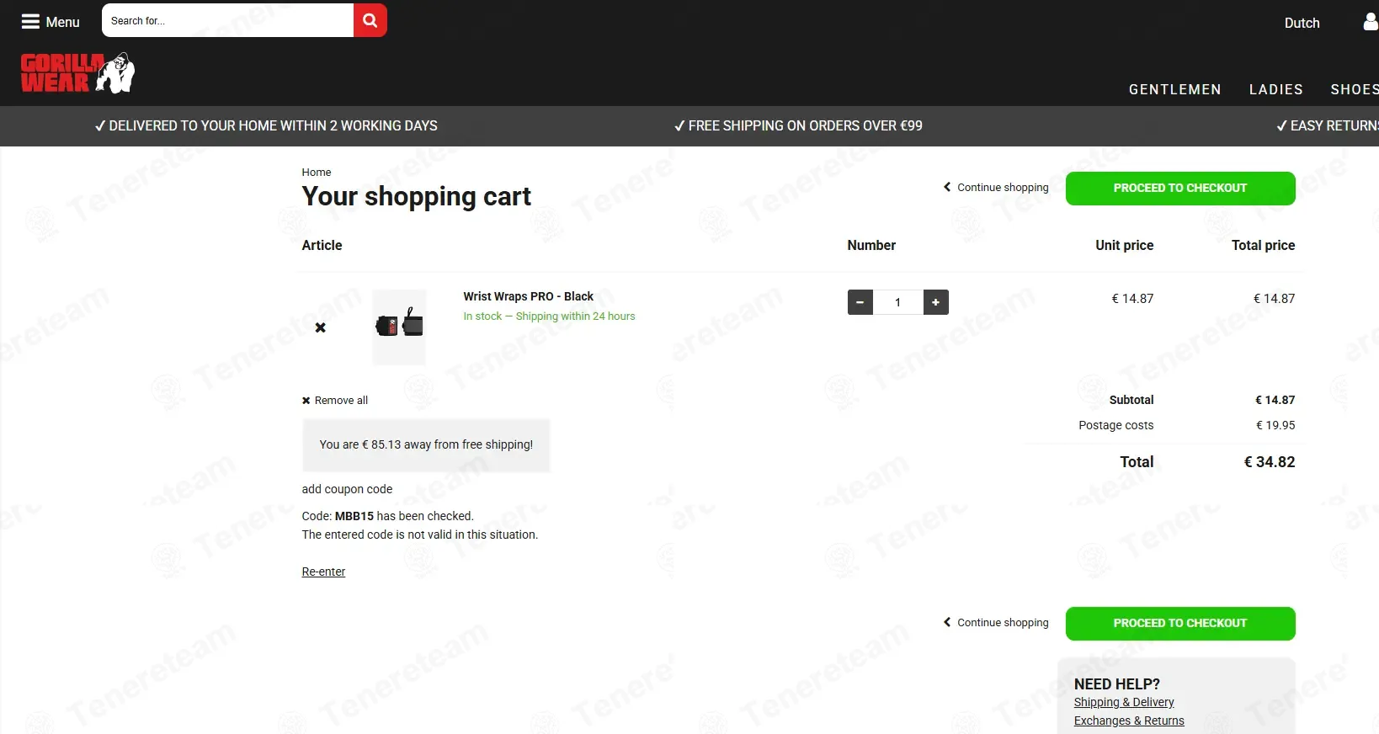Click Remove all to empty cart
The width and height of the screenshot is (1379, 734).
[x=335, y=401]
